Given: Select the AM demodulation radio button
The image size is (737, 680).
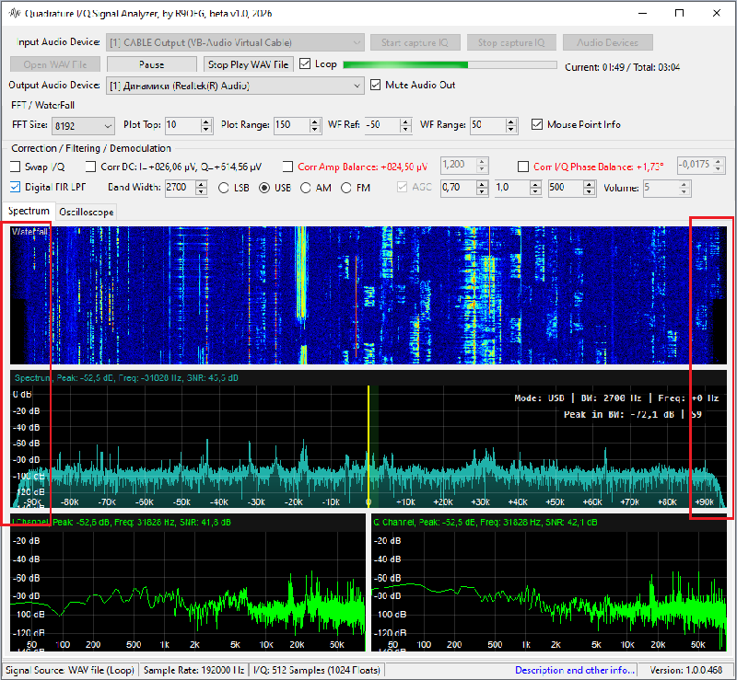Looking at the screenshot, I should click(x=305, y=188).
